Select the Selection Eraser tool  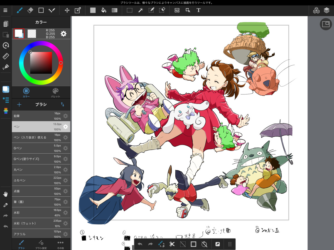tap(162, 11)
